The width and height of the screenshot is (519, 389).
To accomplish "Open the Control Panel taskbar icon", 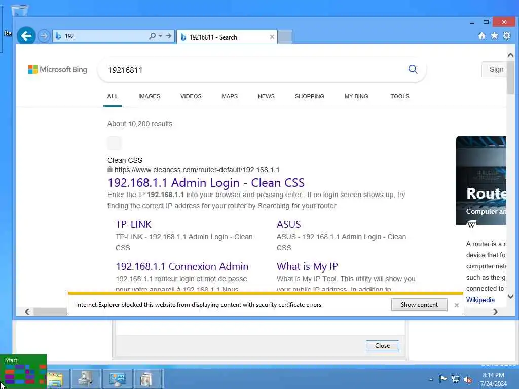I will 117,379.
